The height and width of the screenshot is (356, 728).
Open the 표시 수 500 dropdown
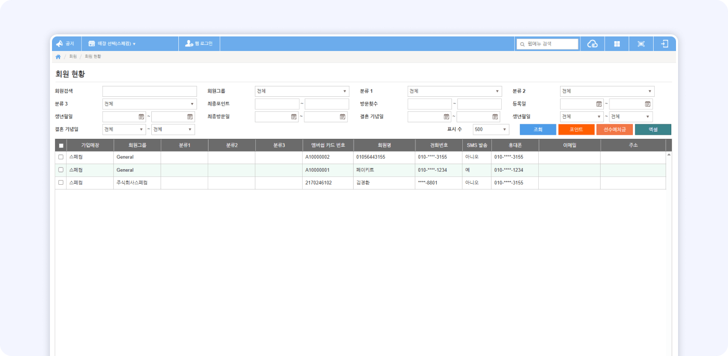[x=490, y=130]
